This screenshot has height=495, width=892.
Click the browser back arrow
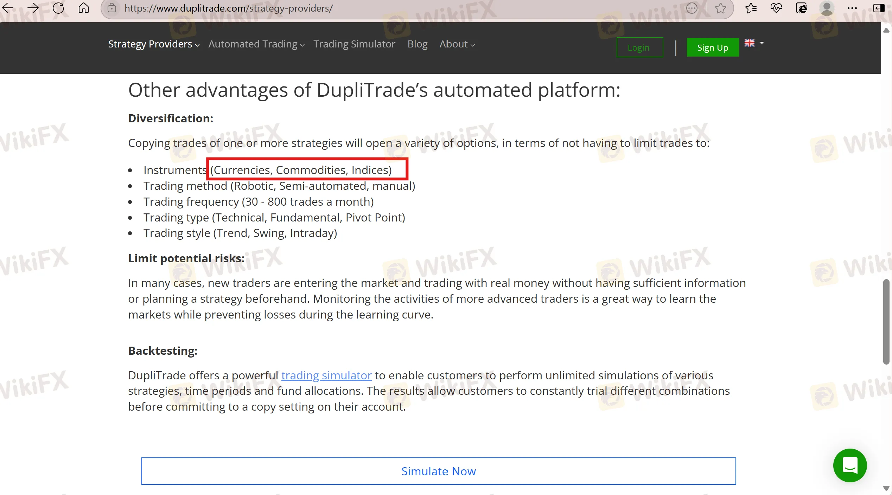tap(8, 8)
